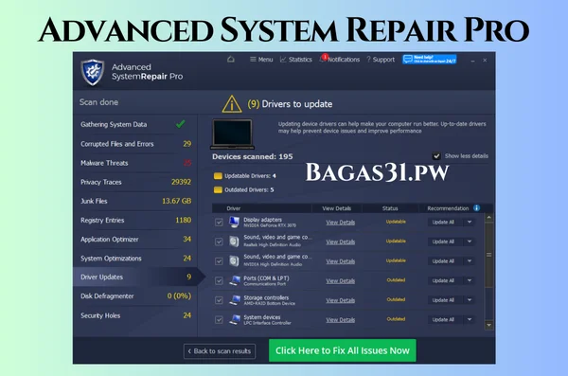Open the Support menu
The height and width of the screenshot is (376, 568).
coord(381,60)
